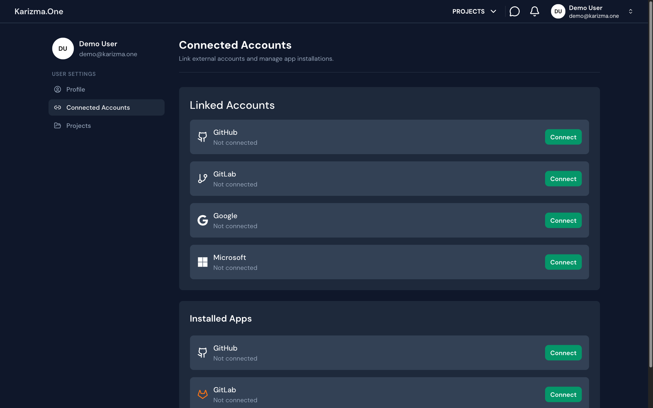Click the DU avatar in the top bar
Viewport: 653px width, 408px height.
click(x=558, y=11)
